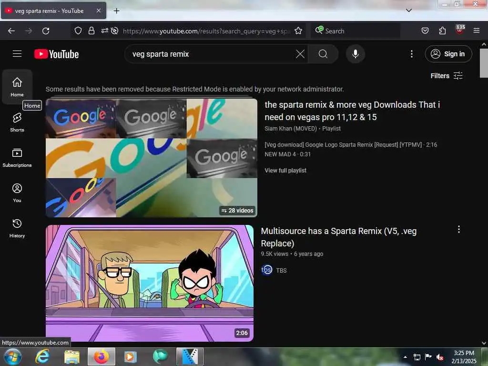
Task: Launch Internet Explorer from taskbar
Action: tap(42, 356)
